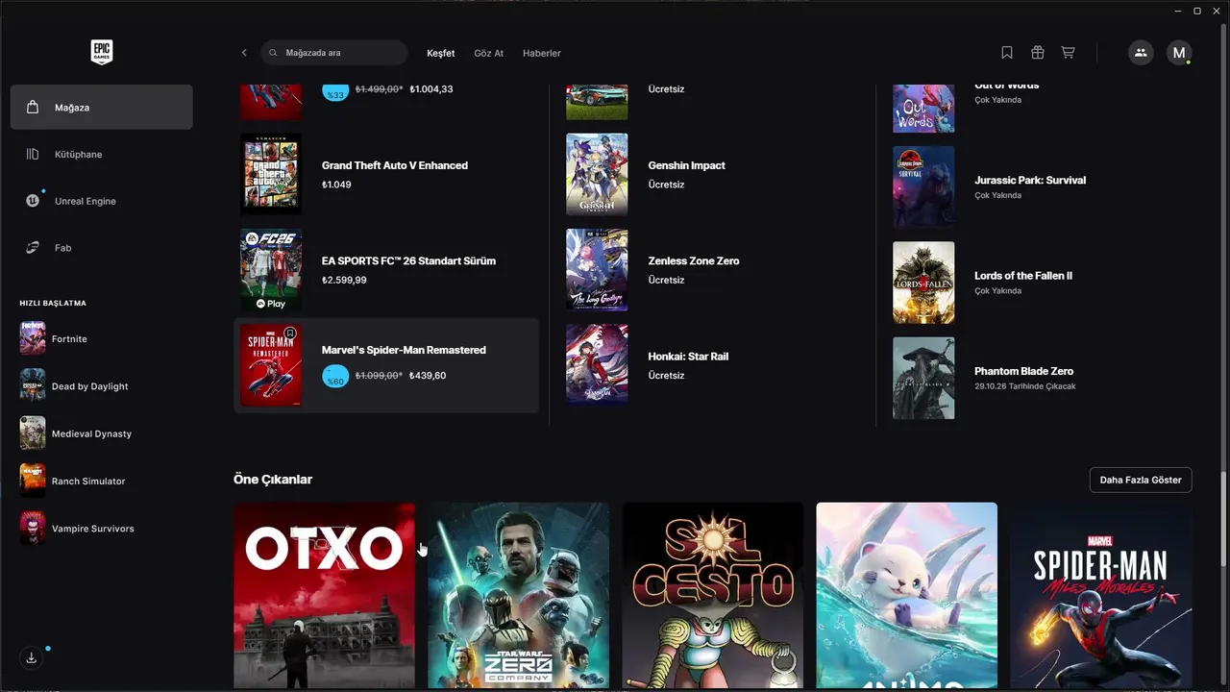Open the shopping cart

1068,53
